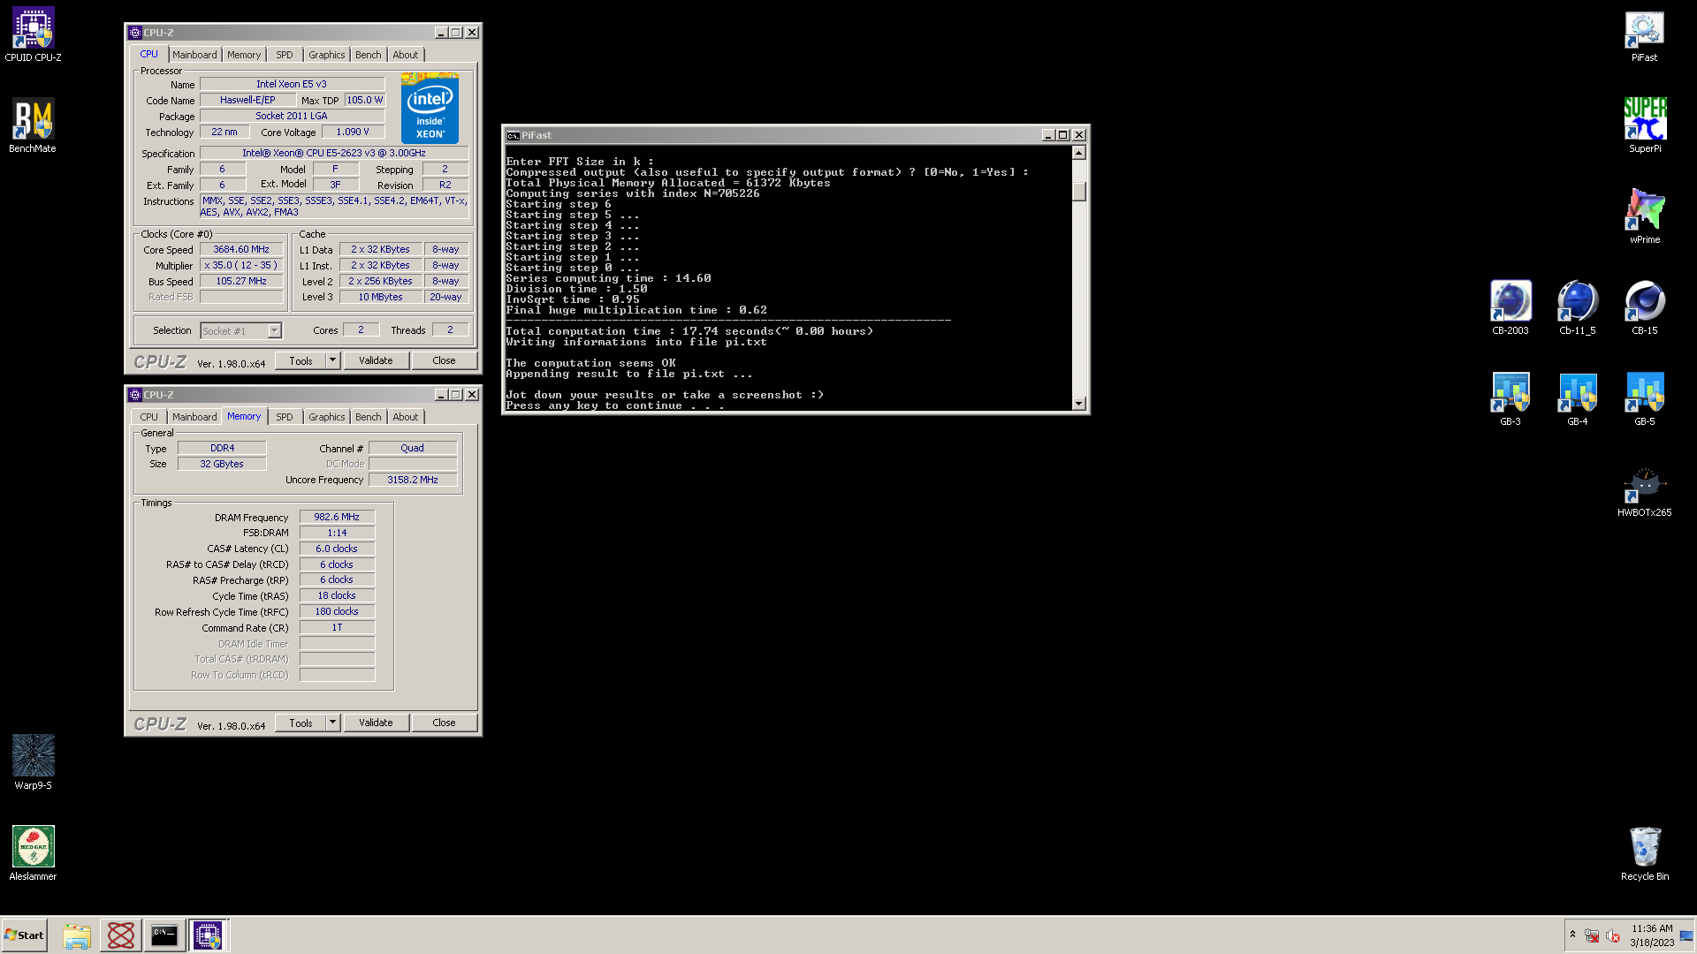Select the GB-3 desktop icon
Viewport: 1697px width, 954px height.
pyautogui.click(x=1510, y=398)
